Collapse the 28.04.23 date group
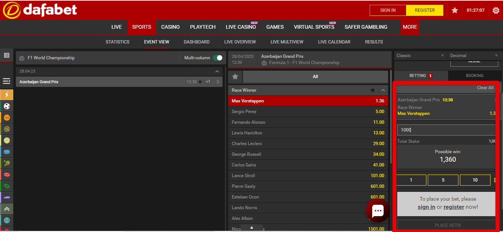The image size is (503, 232). coord(217,71)
